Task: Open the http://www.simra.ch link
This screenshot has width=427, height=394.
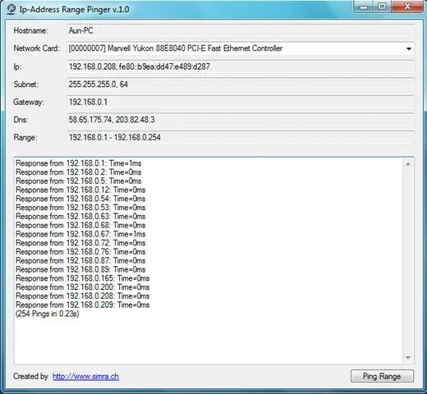Action: [x=85, y=377]
